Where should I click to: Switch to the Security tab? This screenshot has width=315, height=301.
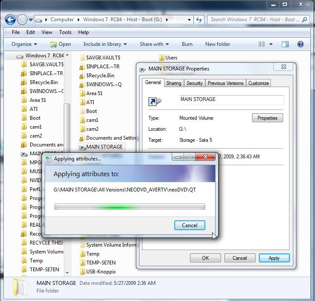coord(194,83)
